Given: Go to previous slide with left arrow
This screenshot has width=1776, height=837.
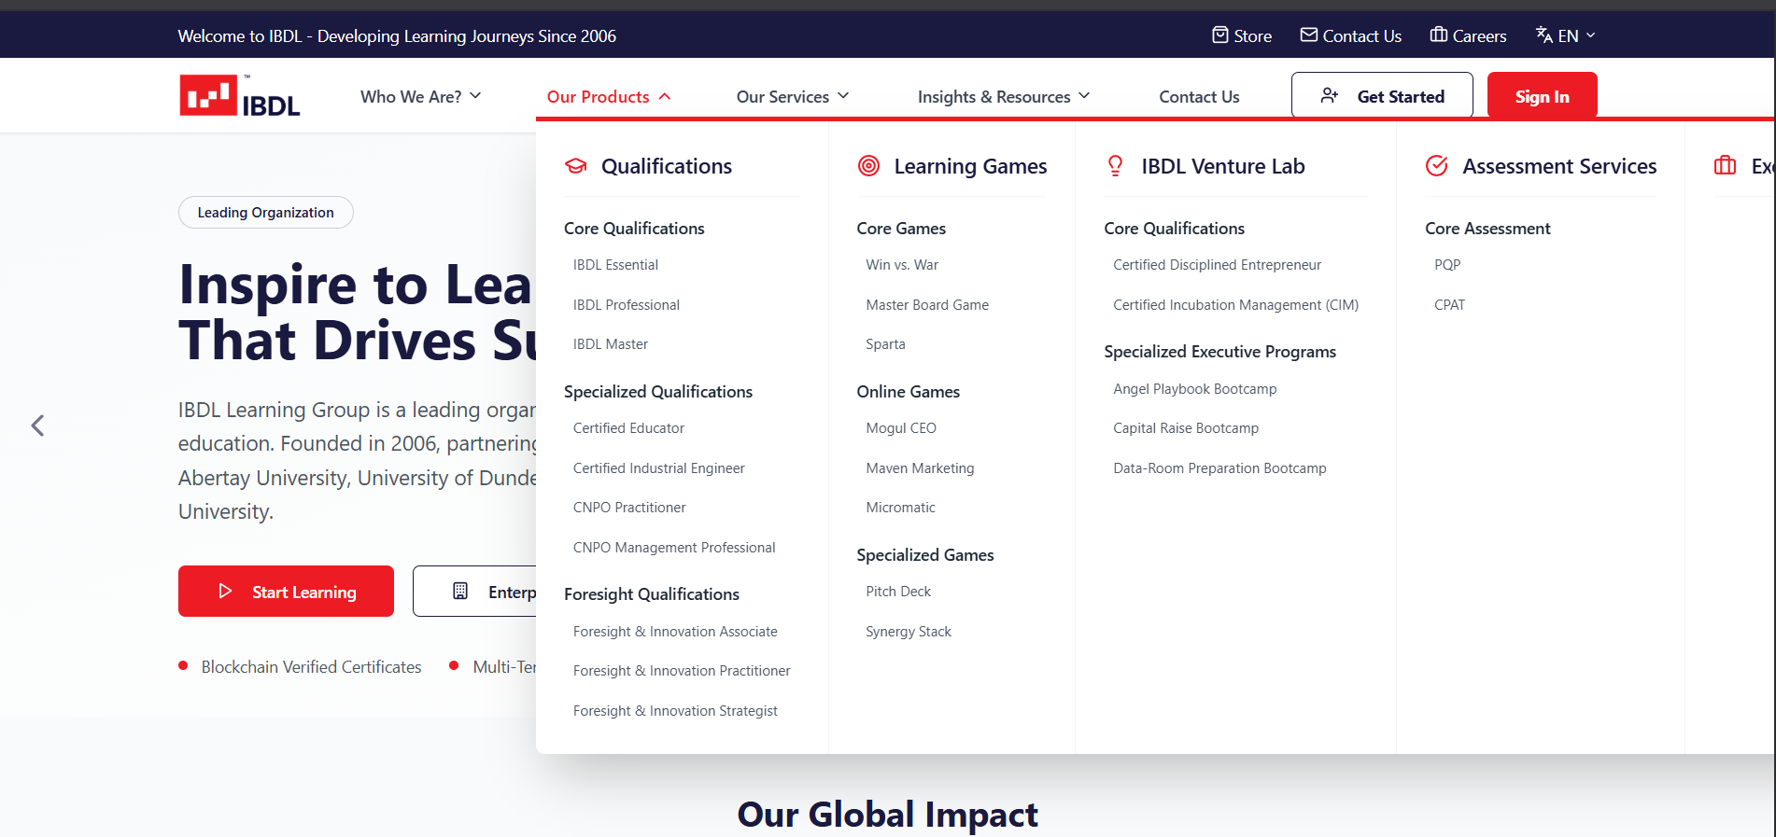Looking at the screenshot, I should coord(37,425).
